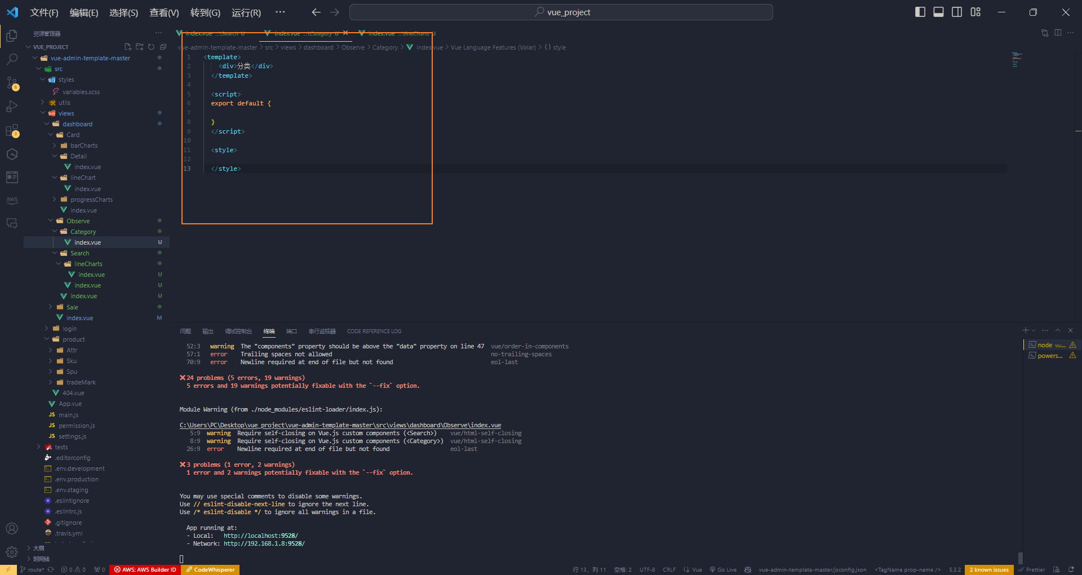
Task: Open the AWS toolkit view
Action: click(12, 200)
